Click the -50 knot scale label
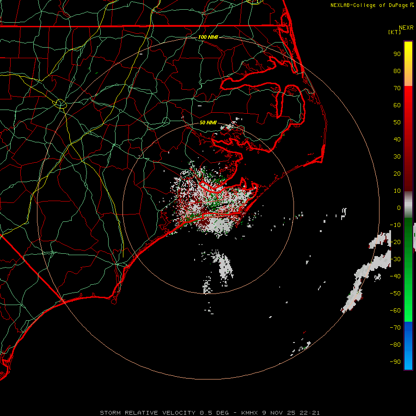 [x=395, y=294]
